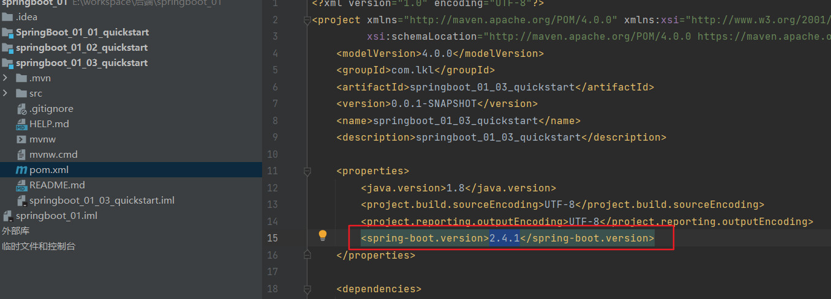Viewport: 831px width, 299px height.
Task: Click the fold end marker at closing properties tag
Action: pos(307,255)
